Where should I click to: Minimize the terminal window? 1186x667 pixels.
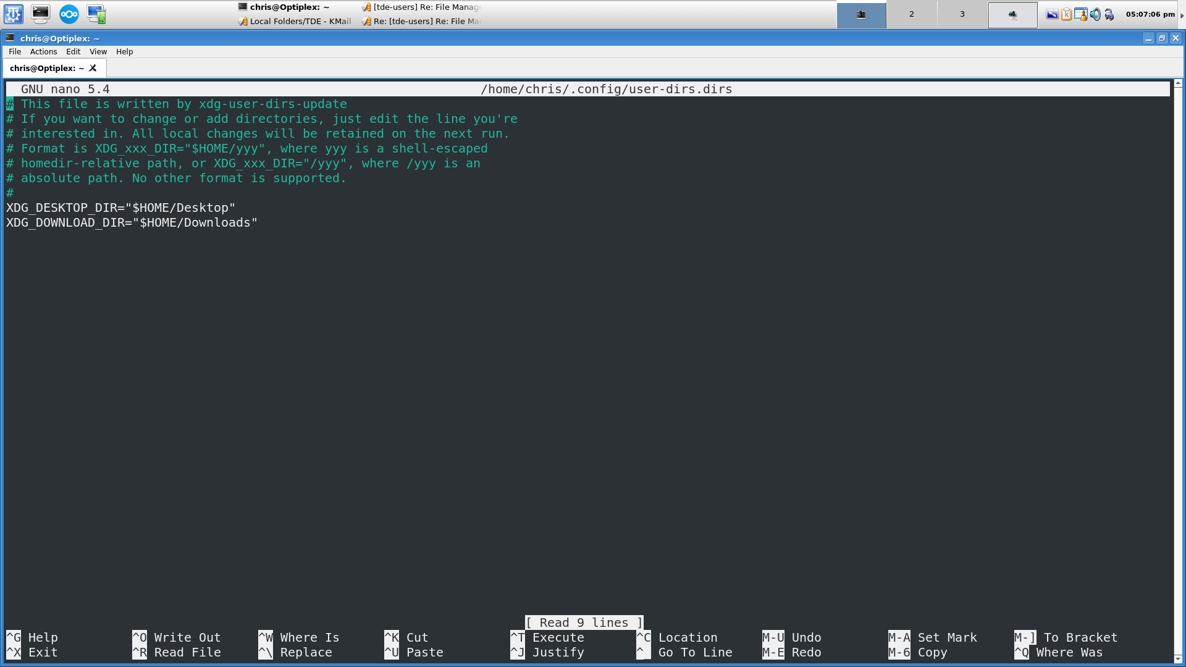(x=1148, y=38)
